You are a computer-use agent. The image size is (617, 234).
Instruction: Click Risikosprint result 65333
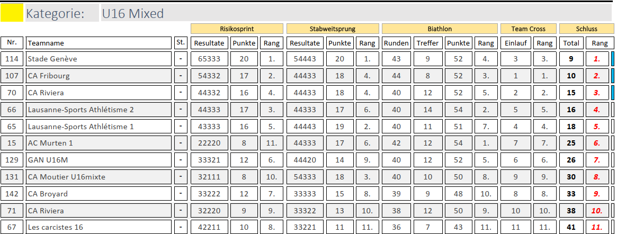210,59
